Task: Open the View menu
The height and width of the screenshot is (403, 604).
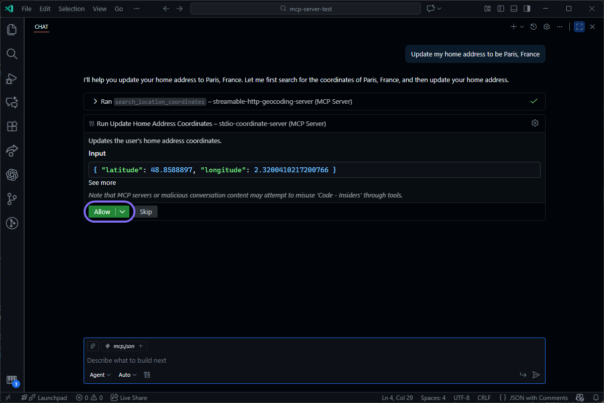Action: click(x=100, y=9)
